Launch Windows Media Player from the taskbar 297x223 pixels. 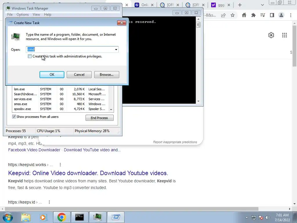pyautogui.click(x=44, y=217)
